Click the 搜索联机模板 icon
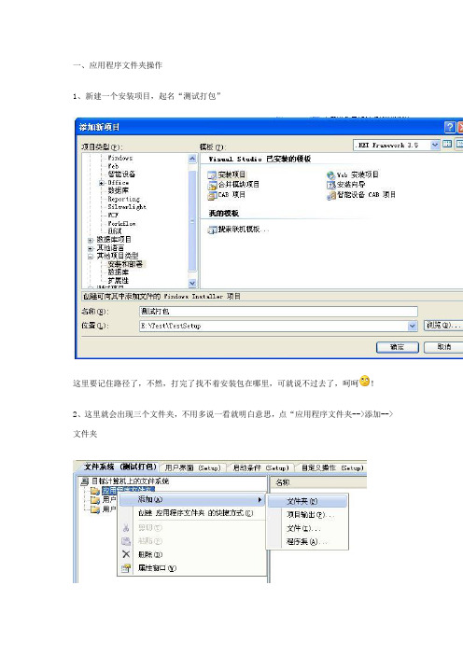The height and width of the screenshot is (655, 463). [212, 230]
